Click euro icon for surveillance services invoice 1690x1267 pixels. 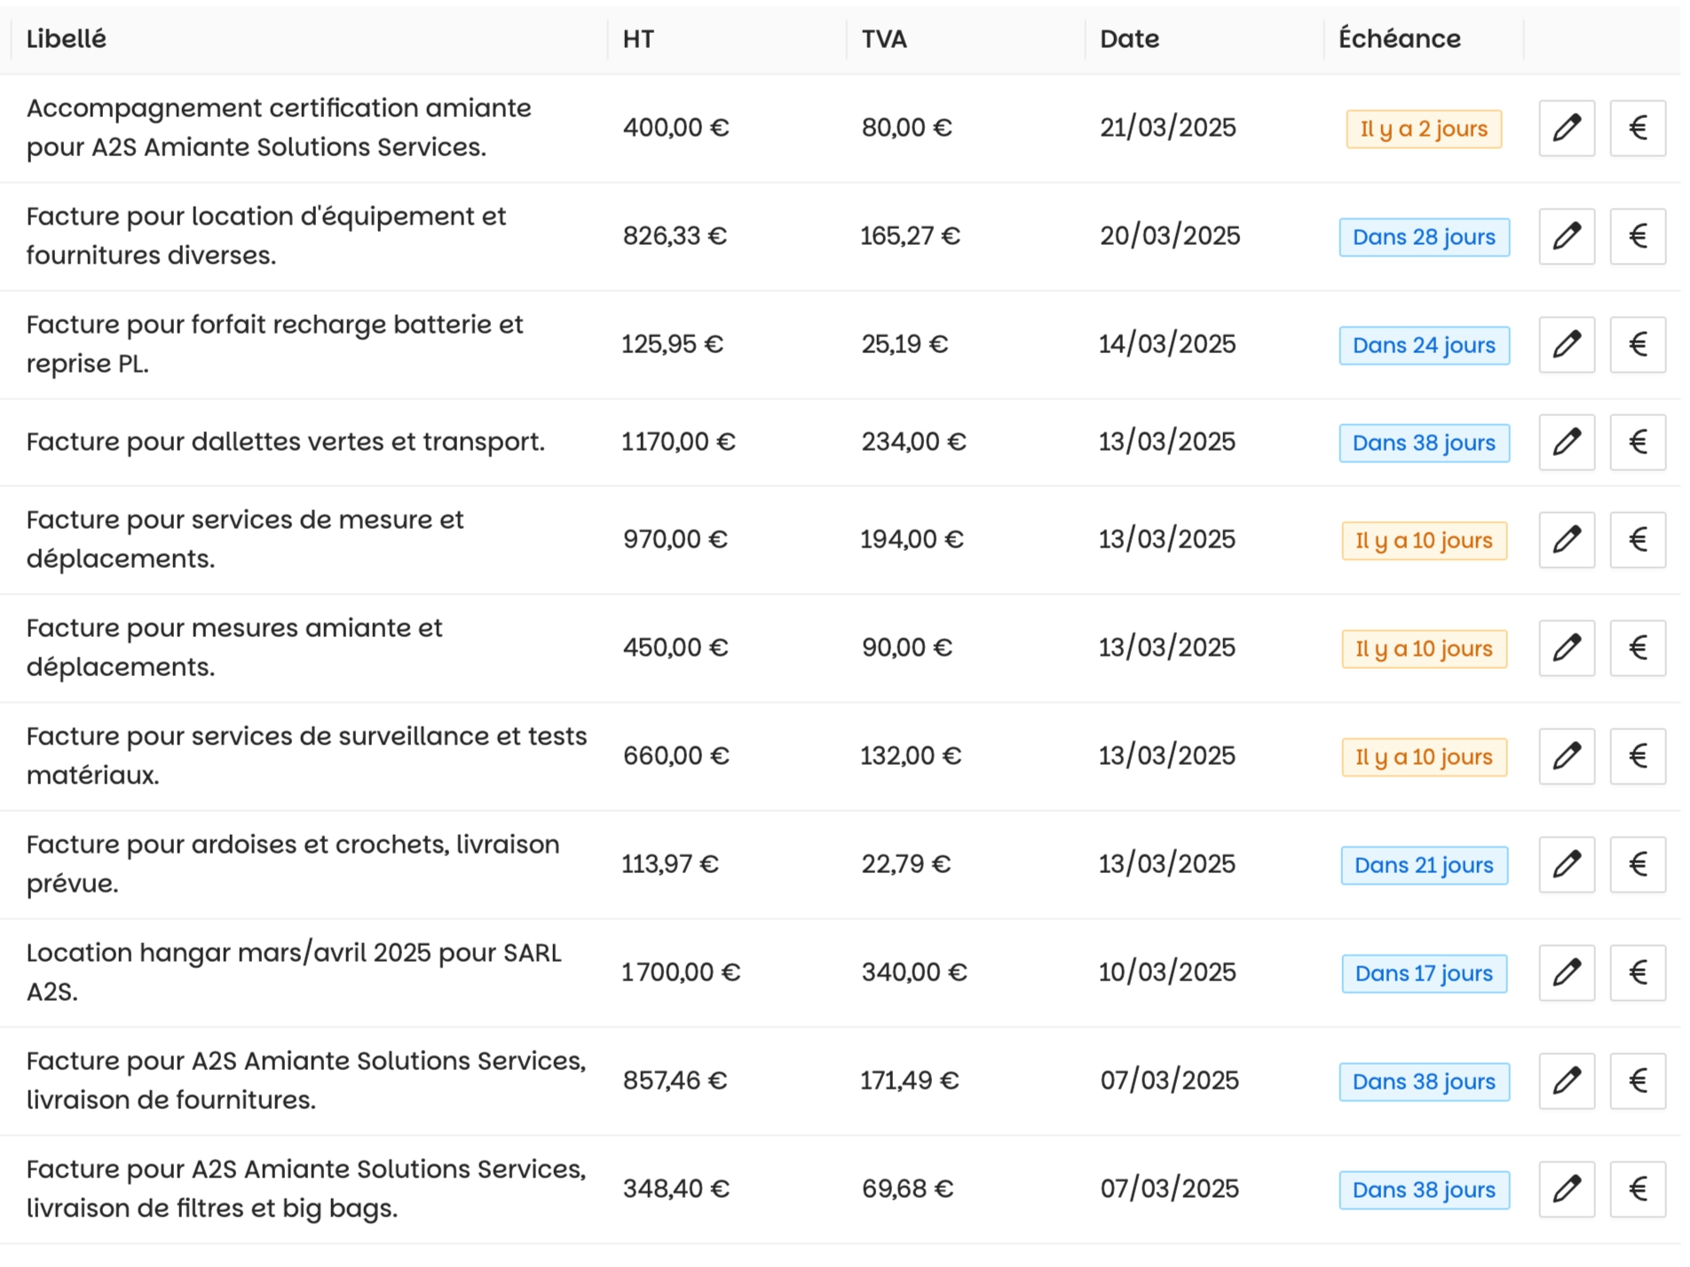(1638, 757)
